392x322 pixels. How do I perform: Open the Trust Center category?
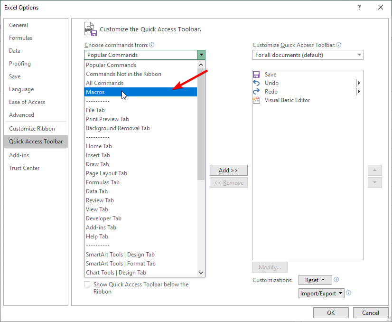click(x=36, y=168)
